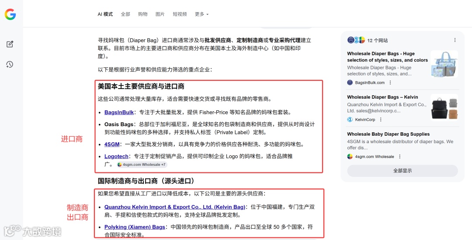Switch to the 全部 tab

pos(125,14)
